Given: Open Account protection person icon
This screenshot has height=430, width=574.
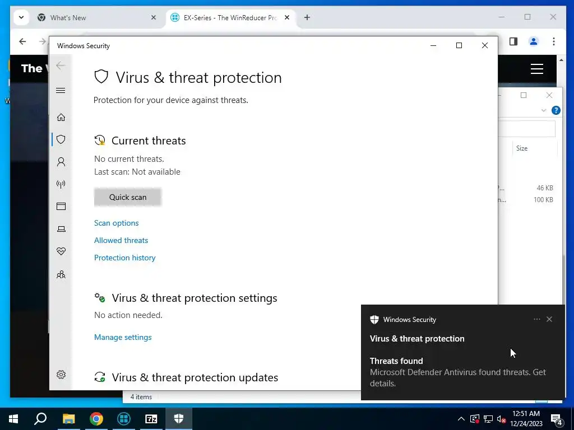Looking at the screenshot, I should 61,162.
